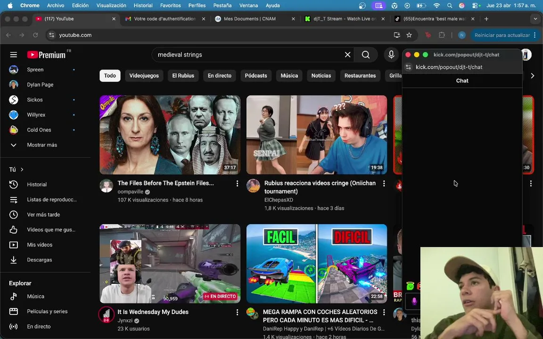Screen dimensions: 543x339
Task: Open Jynxzi channel link
Action: (125, 321)
